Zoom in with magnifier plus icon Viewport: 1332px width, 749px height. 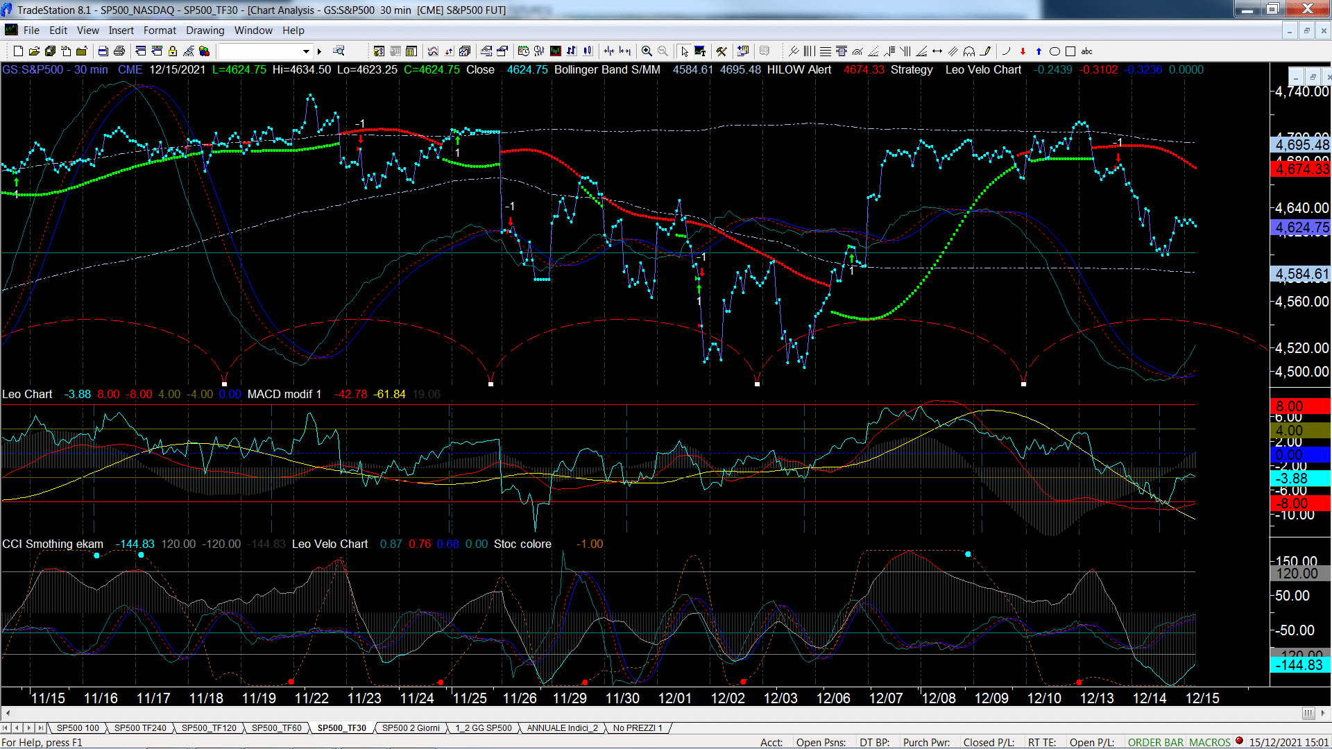[x=647, y=51]
